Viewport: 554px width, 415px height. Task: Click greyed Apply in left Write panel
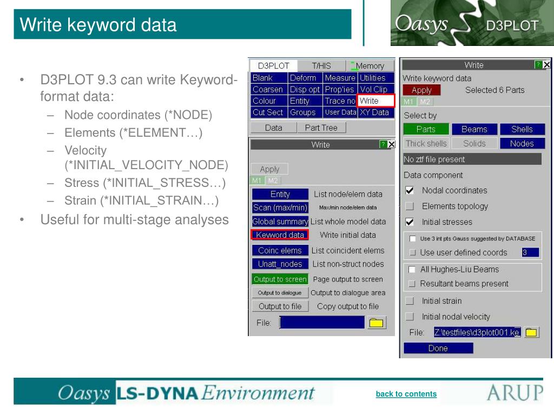click(269, 169)
